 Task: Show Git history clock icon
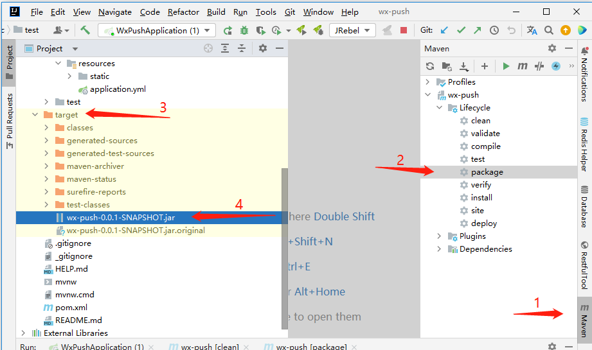coord(494,30)
